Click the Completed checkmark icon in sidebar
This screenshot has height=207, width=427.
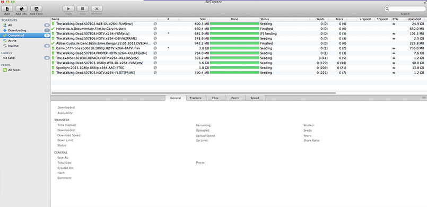point(5,36)
